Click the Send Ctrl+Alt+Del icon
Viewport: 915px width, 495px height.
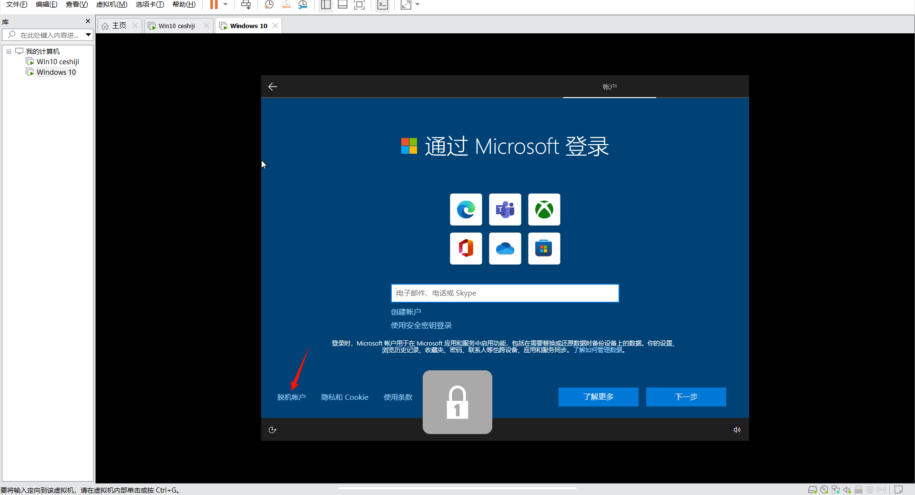coord(246,5)
